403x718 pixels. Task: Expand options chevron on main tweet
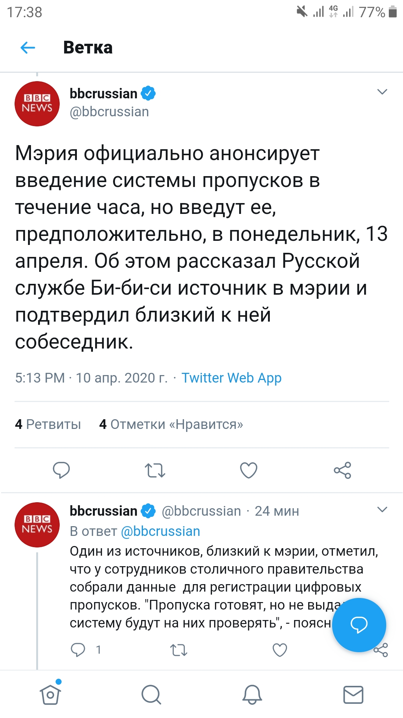pos(382,92)
